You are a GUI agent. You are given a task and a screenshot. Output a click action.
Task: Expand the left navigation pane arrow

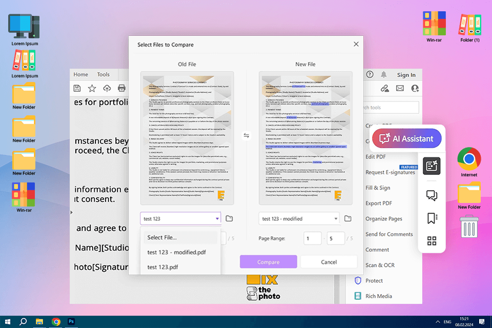pyautogui.click(x=72, y=213)
